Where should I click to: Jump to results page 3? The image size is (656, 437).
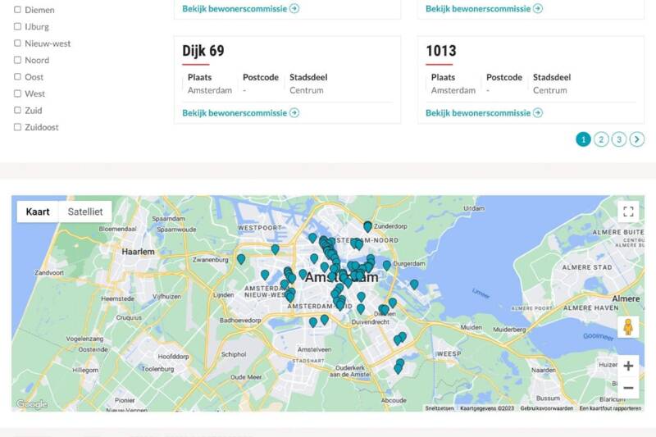(619, 139)
